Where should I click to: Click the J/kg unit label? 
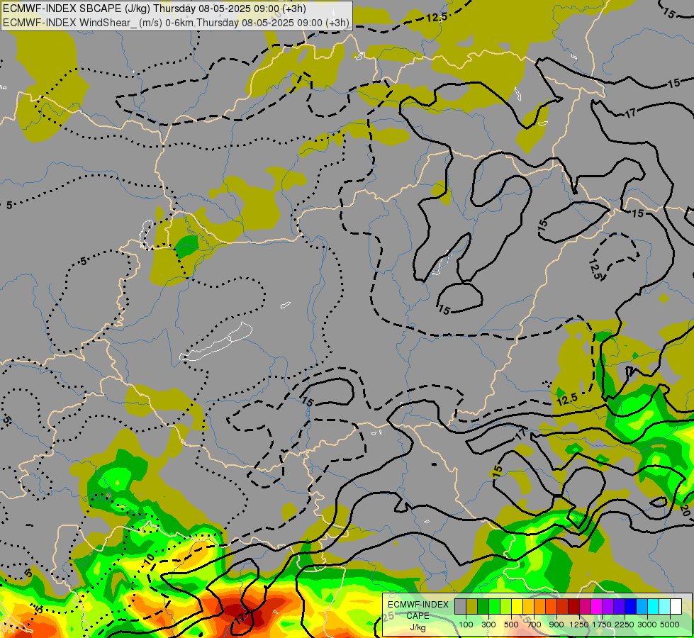tap(418, 627)
